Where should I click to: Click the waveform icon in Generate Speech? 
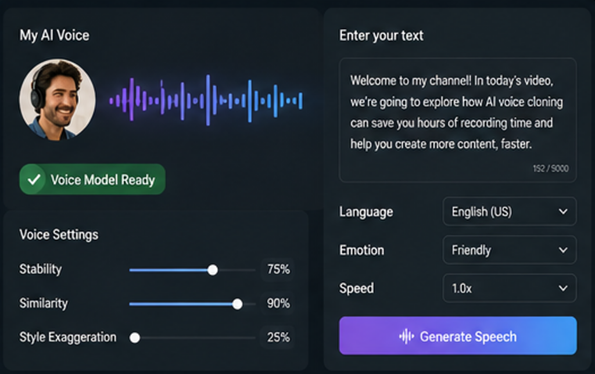coord(406,336)
